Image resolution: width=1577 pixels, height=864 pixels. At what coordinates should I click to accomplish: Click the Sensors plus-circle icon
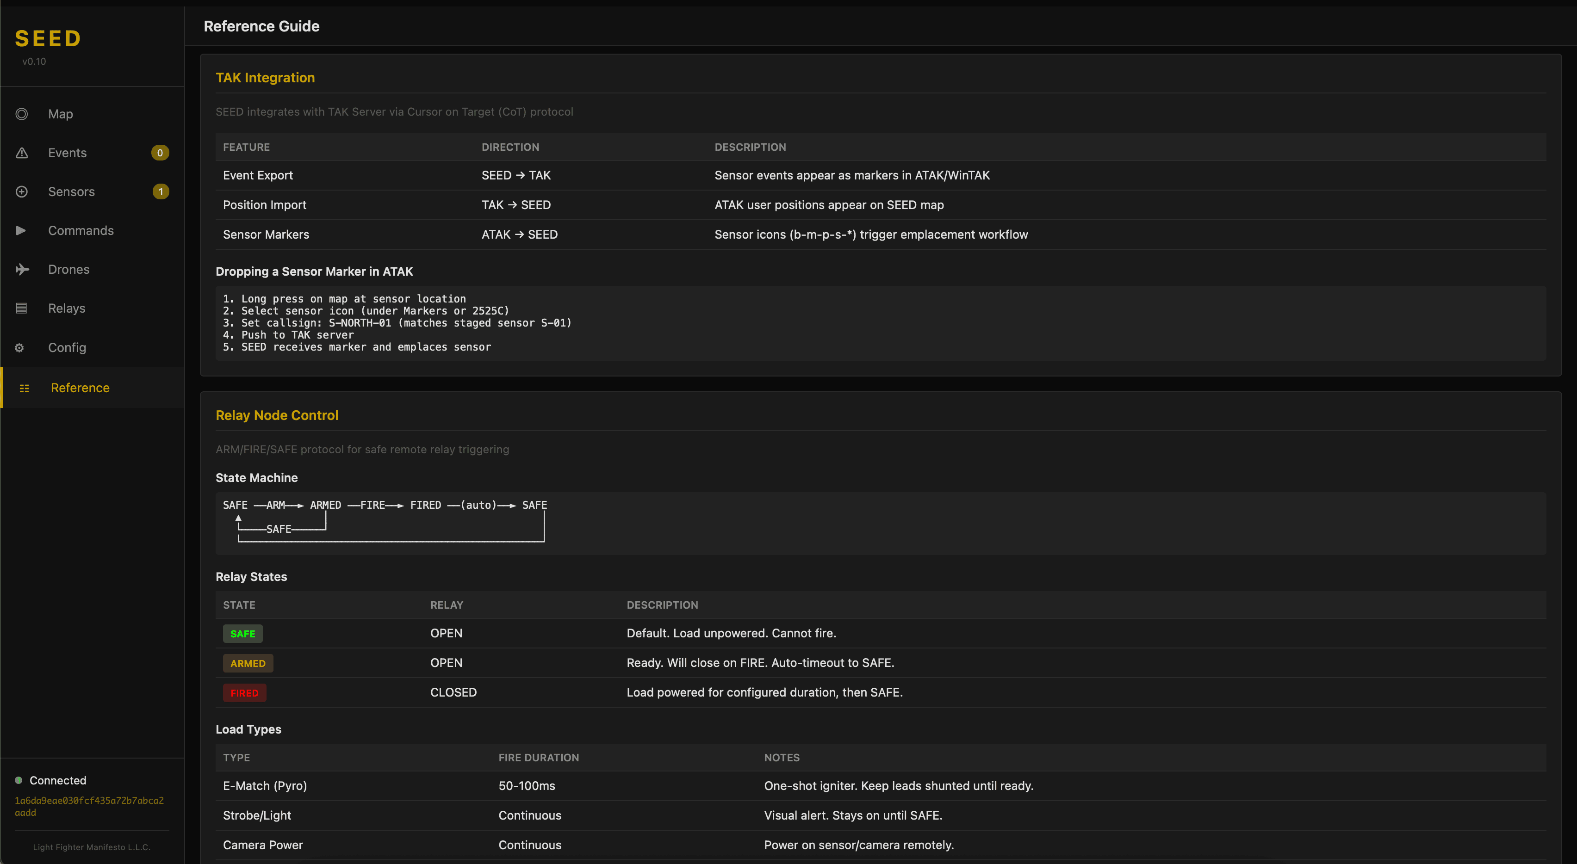pos(22,191)
